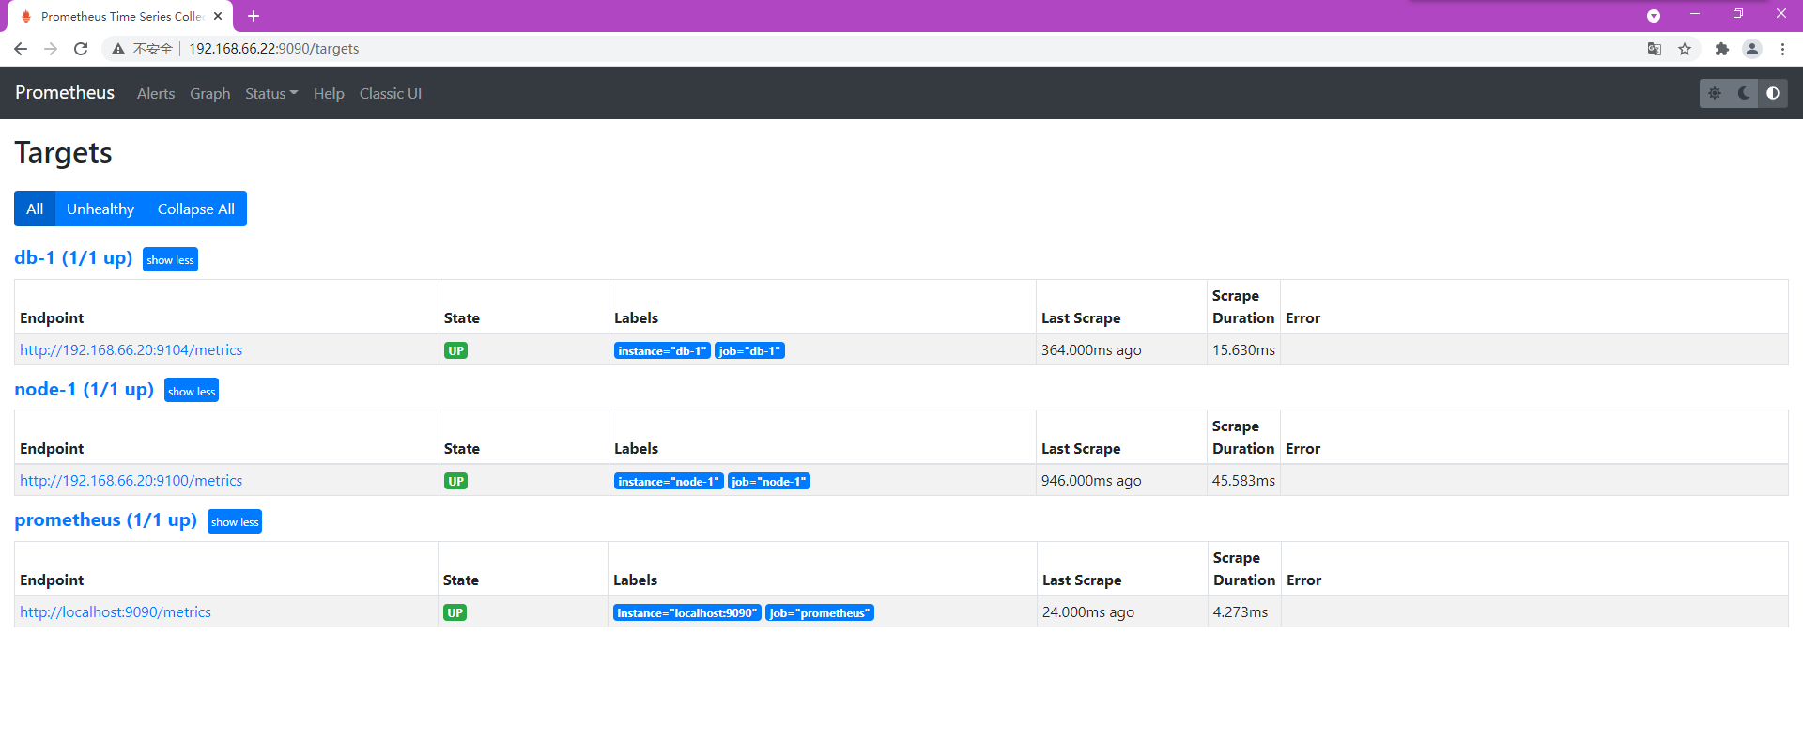Select the 946.000ms ago last scrape value
The height and width of the screenshot is (743, 1803).
(x=1091, y=480)
